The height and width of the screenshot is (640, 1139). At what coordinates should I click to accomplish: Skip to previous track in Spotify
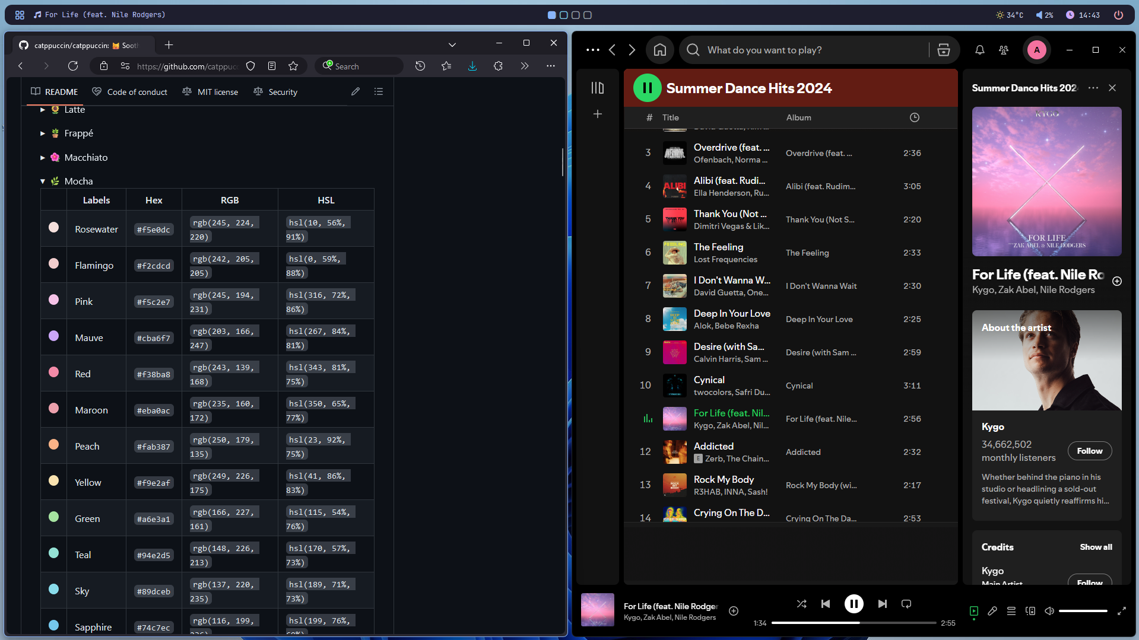[826, 604]
